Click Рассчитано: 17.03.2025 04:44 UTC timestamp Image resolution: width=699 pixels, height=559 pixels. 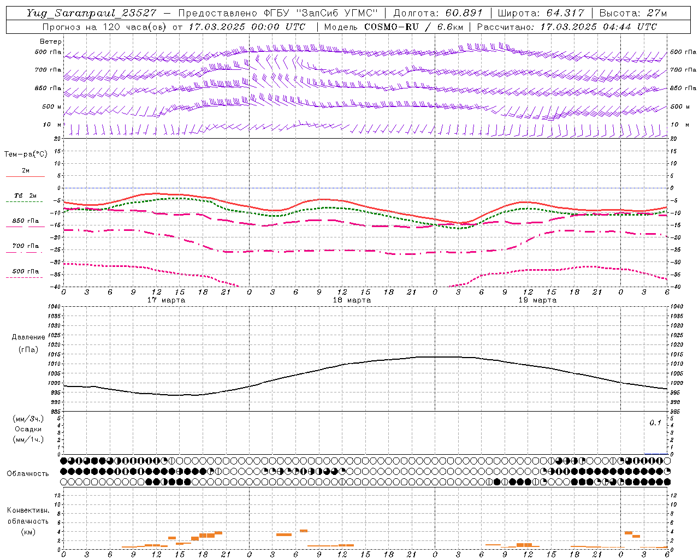pos(567,27)
